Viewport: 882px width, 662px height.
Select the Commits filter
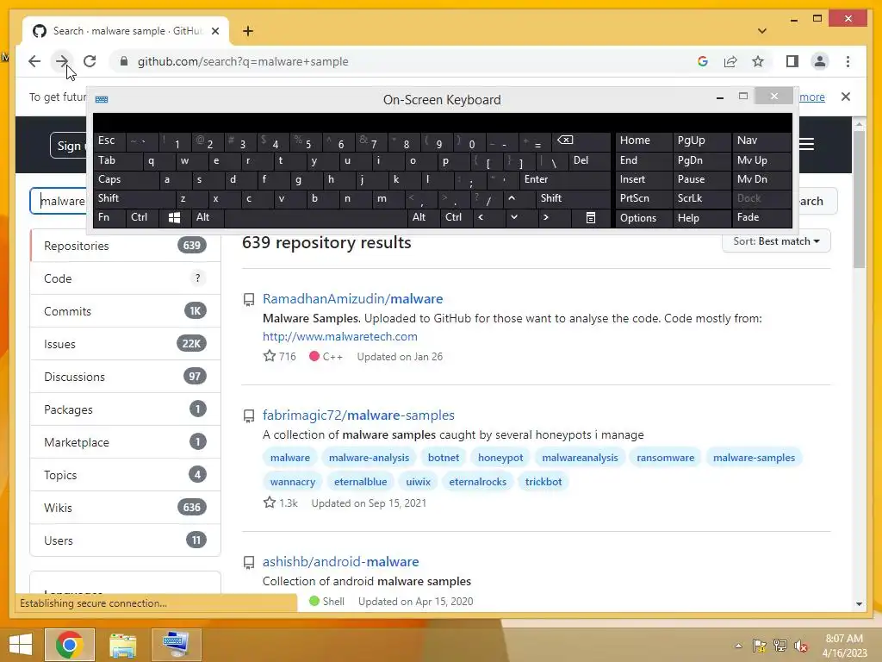point(126,310)
